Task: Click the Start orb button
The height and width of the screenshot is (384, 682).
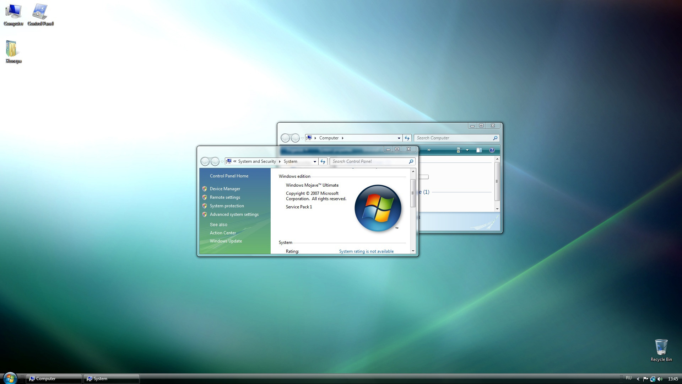Action: point(10,378)
